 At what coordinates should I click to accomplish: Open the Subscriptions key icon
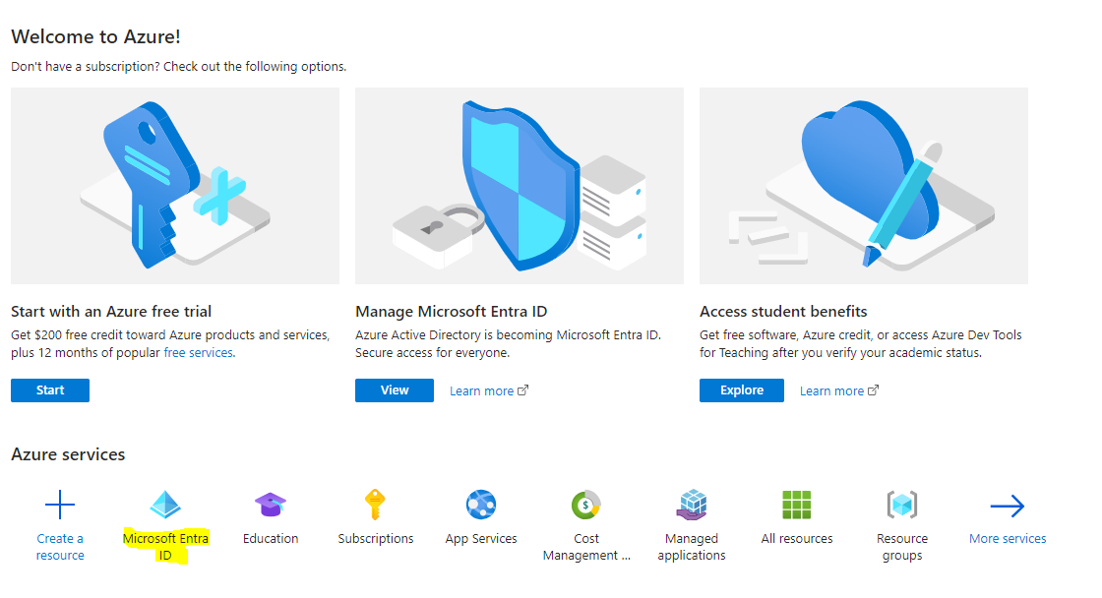coord(375,506)
